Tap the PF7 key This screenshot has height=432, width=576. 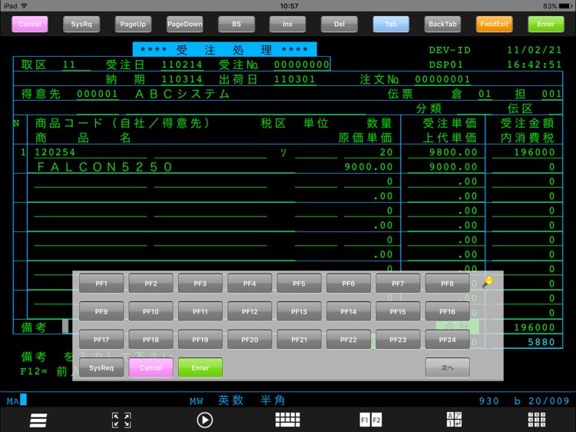click(398, 284)
